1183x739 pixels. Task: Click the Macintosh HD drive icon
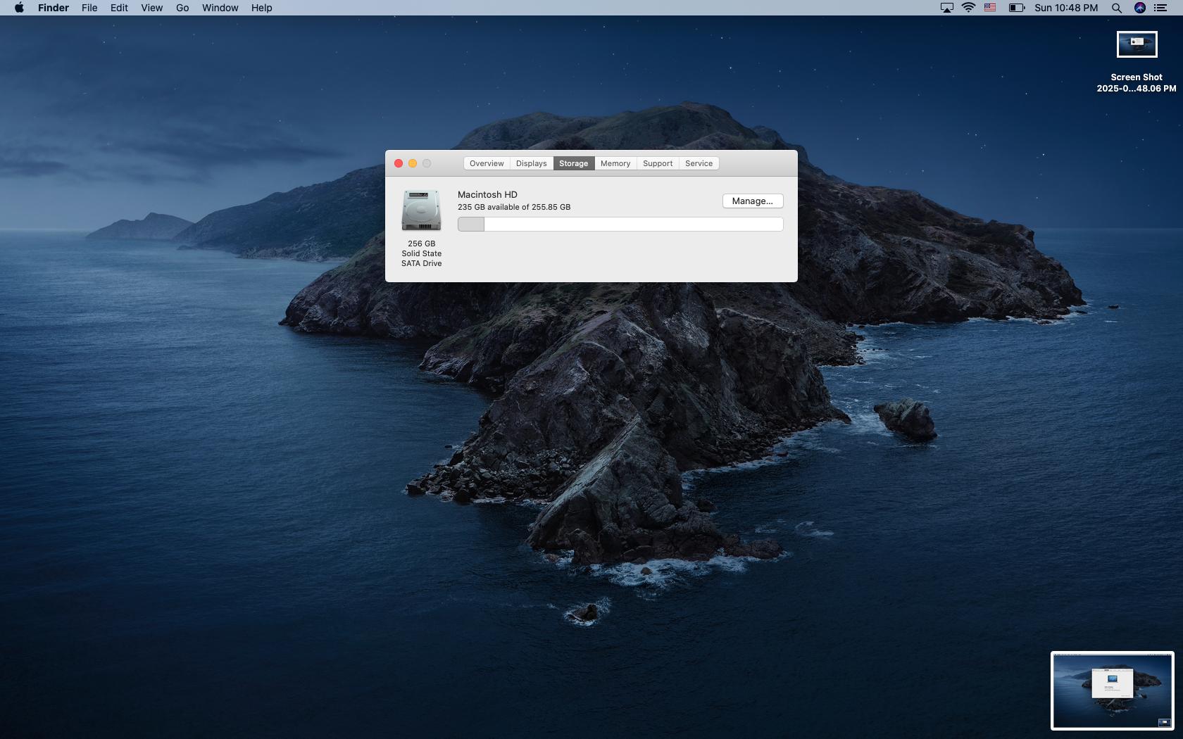click(x=421, y=210)
